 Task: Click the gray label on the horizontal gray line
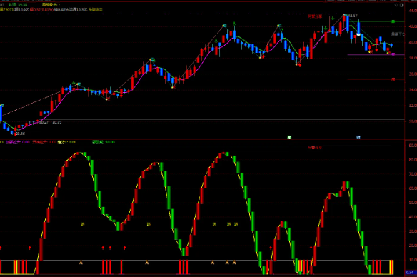(398, 34)
